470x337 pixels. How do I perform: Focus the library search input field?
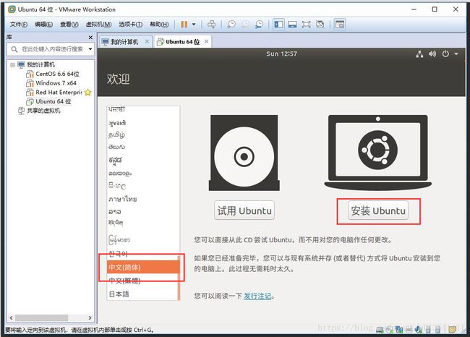coord(51,49)
